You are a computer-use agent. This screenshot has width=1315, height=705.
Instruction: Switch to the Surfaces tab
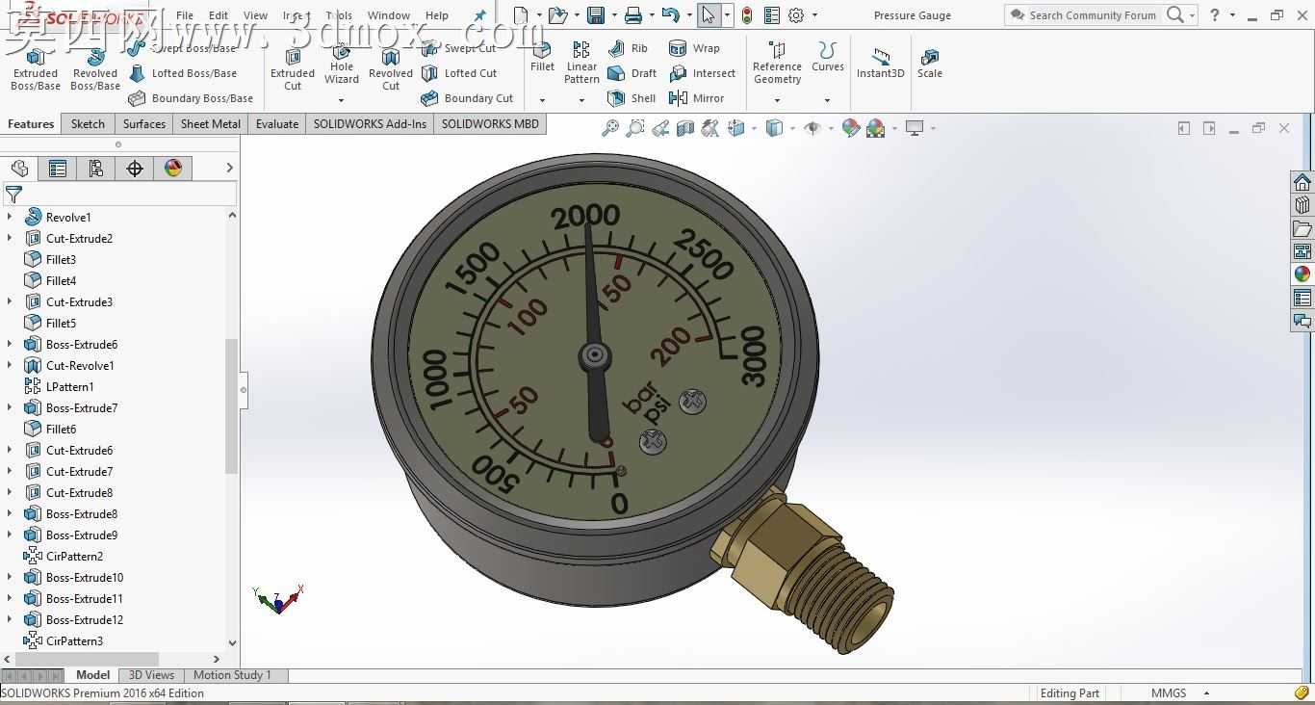tap(144, 123)
